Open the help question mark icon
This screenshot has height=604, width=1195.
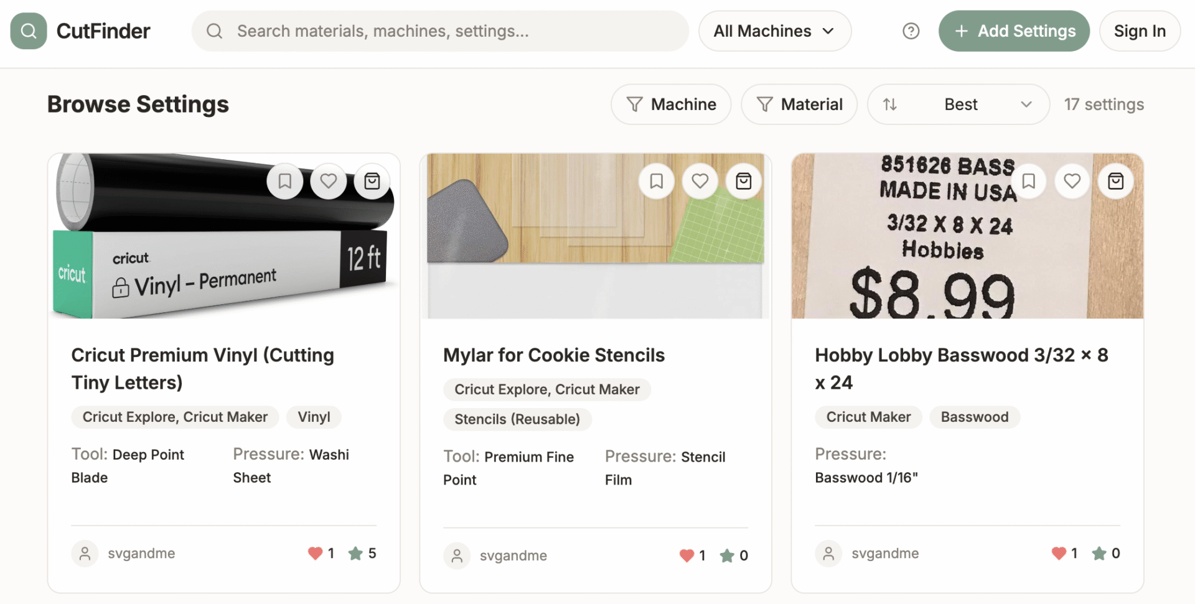[x=911, y=31]
